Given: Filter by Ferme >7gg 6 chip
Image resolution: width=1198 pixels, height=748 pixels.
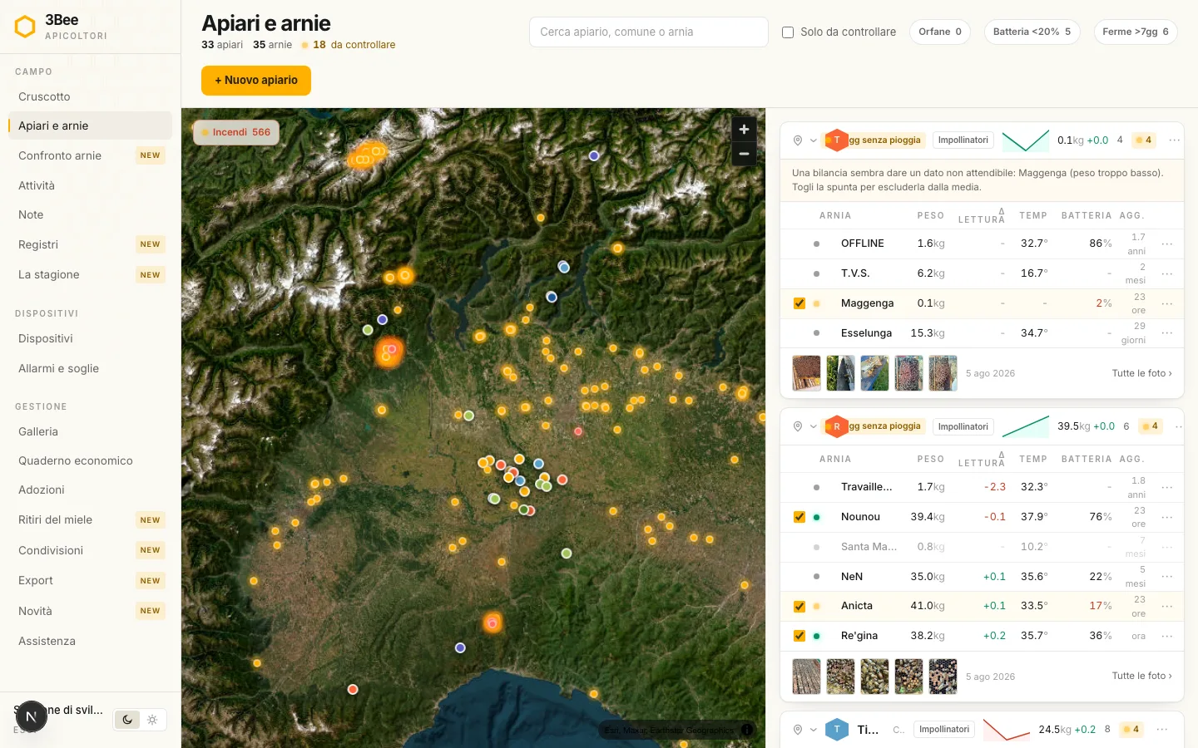Looking at the screenshot, I should click(1136, 32).
